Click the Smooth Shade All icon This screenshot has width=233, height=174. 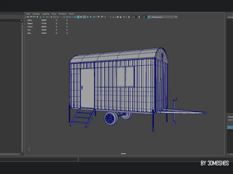(x=78, y=17)
